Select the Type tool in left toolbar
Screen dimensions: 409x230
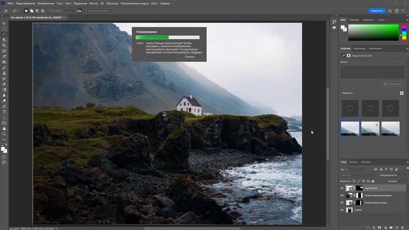click(4, 112)
